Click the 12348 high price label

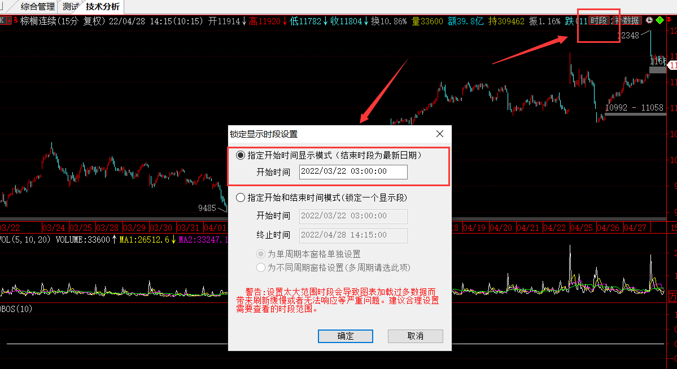pos(628,36)
